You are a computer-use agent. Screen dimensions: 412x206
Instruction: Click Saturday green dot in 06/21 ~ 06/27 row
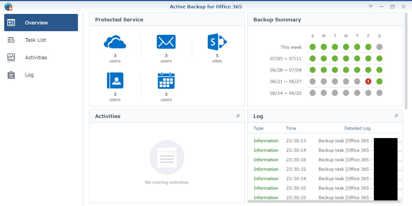click(379, 81)
